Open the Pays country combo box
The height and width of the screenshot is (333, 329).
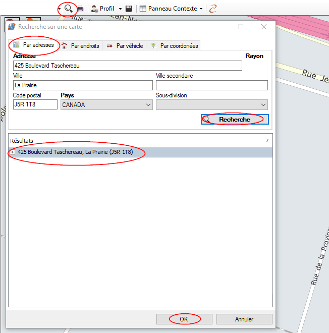click(x=106, y=105)
